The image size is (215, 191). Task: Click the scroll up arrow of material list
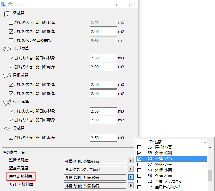pos(210,147)
